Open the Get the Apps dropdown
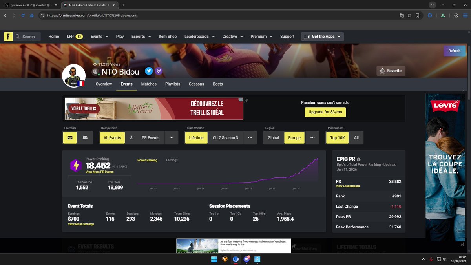Image resolution: width=471 pixels, height=265 pixels. pos(323,37)
